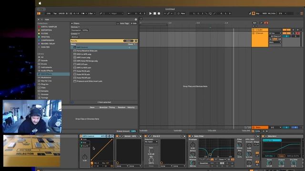
Task: Open the No Input sidechain dropdown
Action: tap(151, 142)
